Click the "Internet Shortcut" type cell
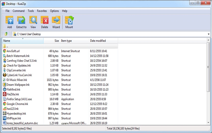The width and height of the screenshot is (212, 133). pyautogui.click(x=70, y=51)
